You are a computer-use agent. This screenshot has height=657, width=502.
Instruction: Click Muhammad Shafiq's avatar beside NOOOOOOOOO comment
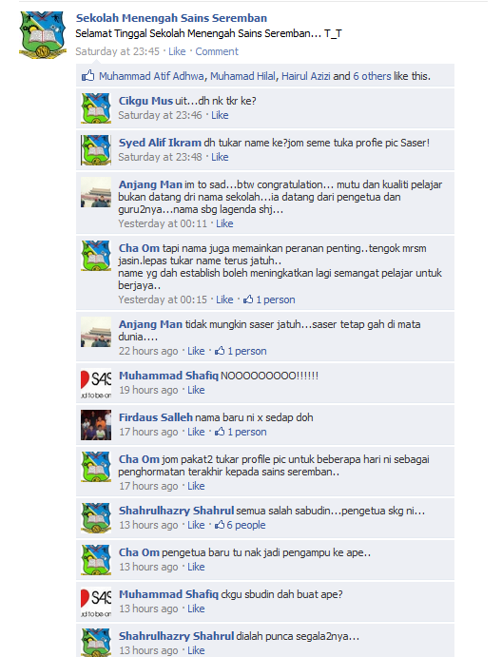click(96, 383)
